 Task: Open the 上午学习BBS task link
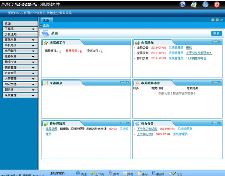(x=145, y=134)
